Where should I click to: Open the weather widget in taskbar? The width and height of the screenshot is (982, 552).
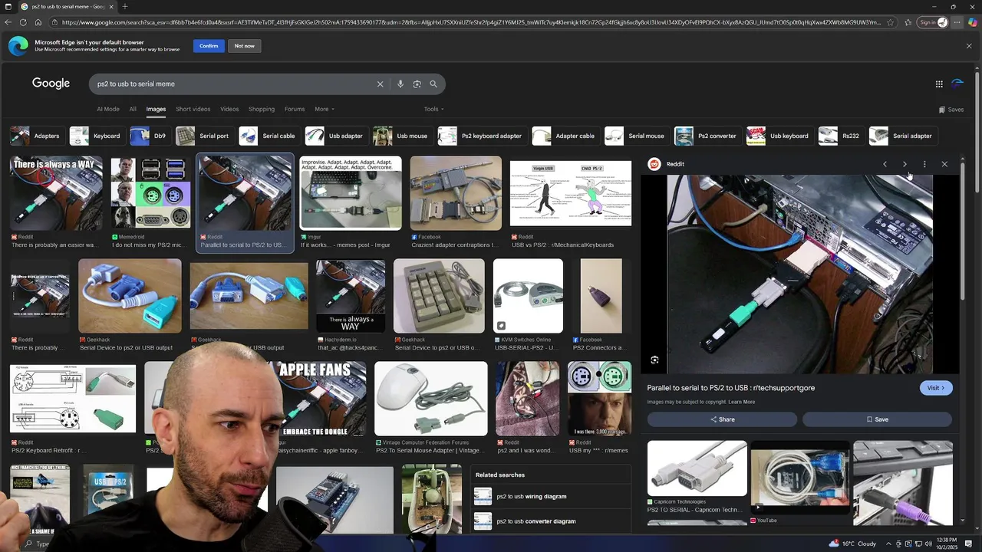(852, 544)
